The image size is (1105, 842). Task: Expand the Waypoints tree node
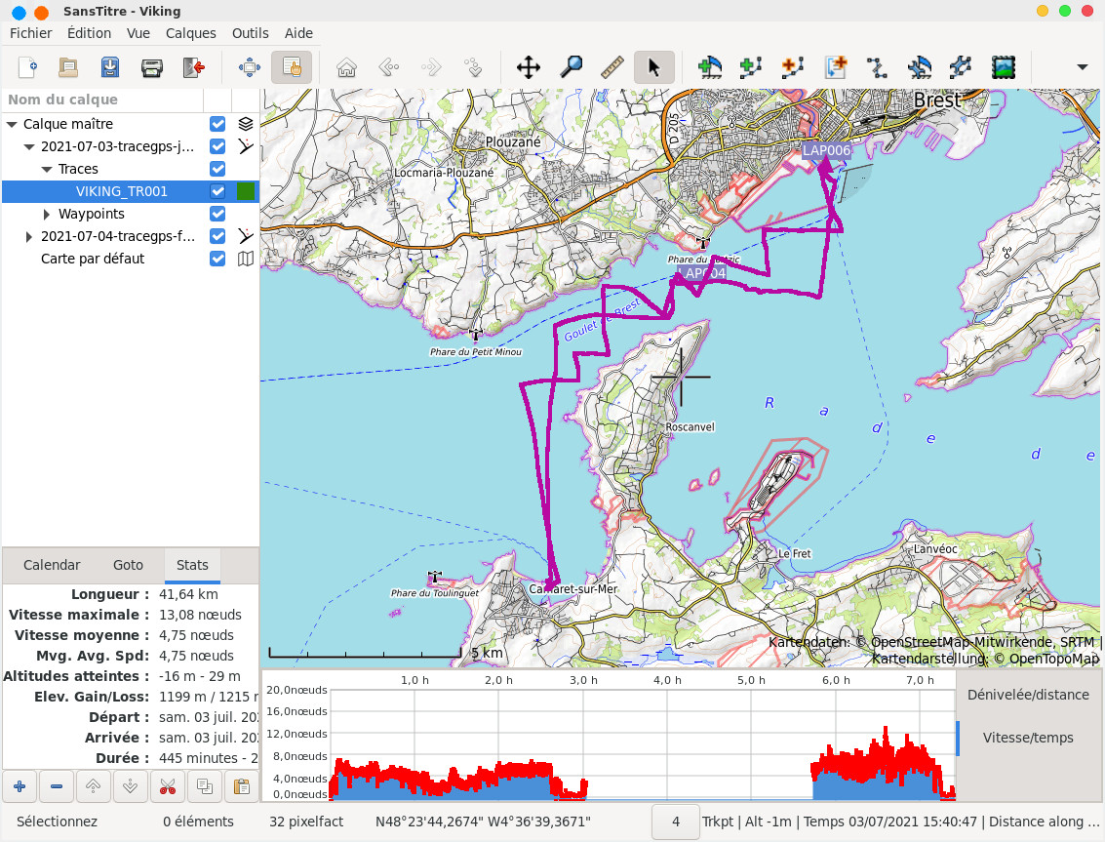47,214
